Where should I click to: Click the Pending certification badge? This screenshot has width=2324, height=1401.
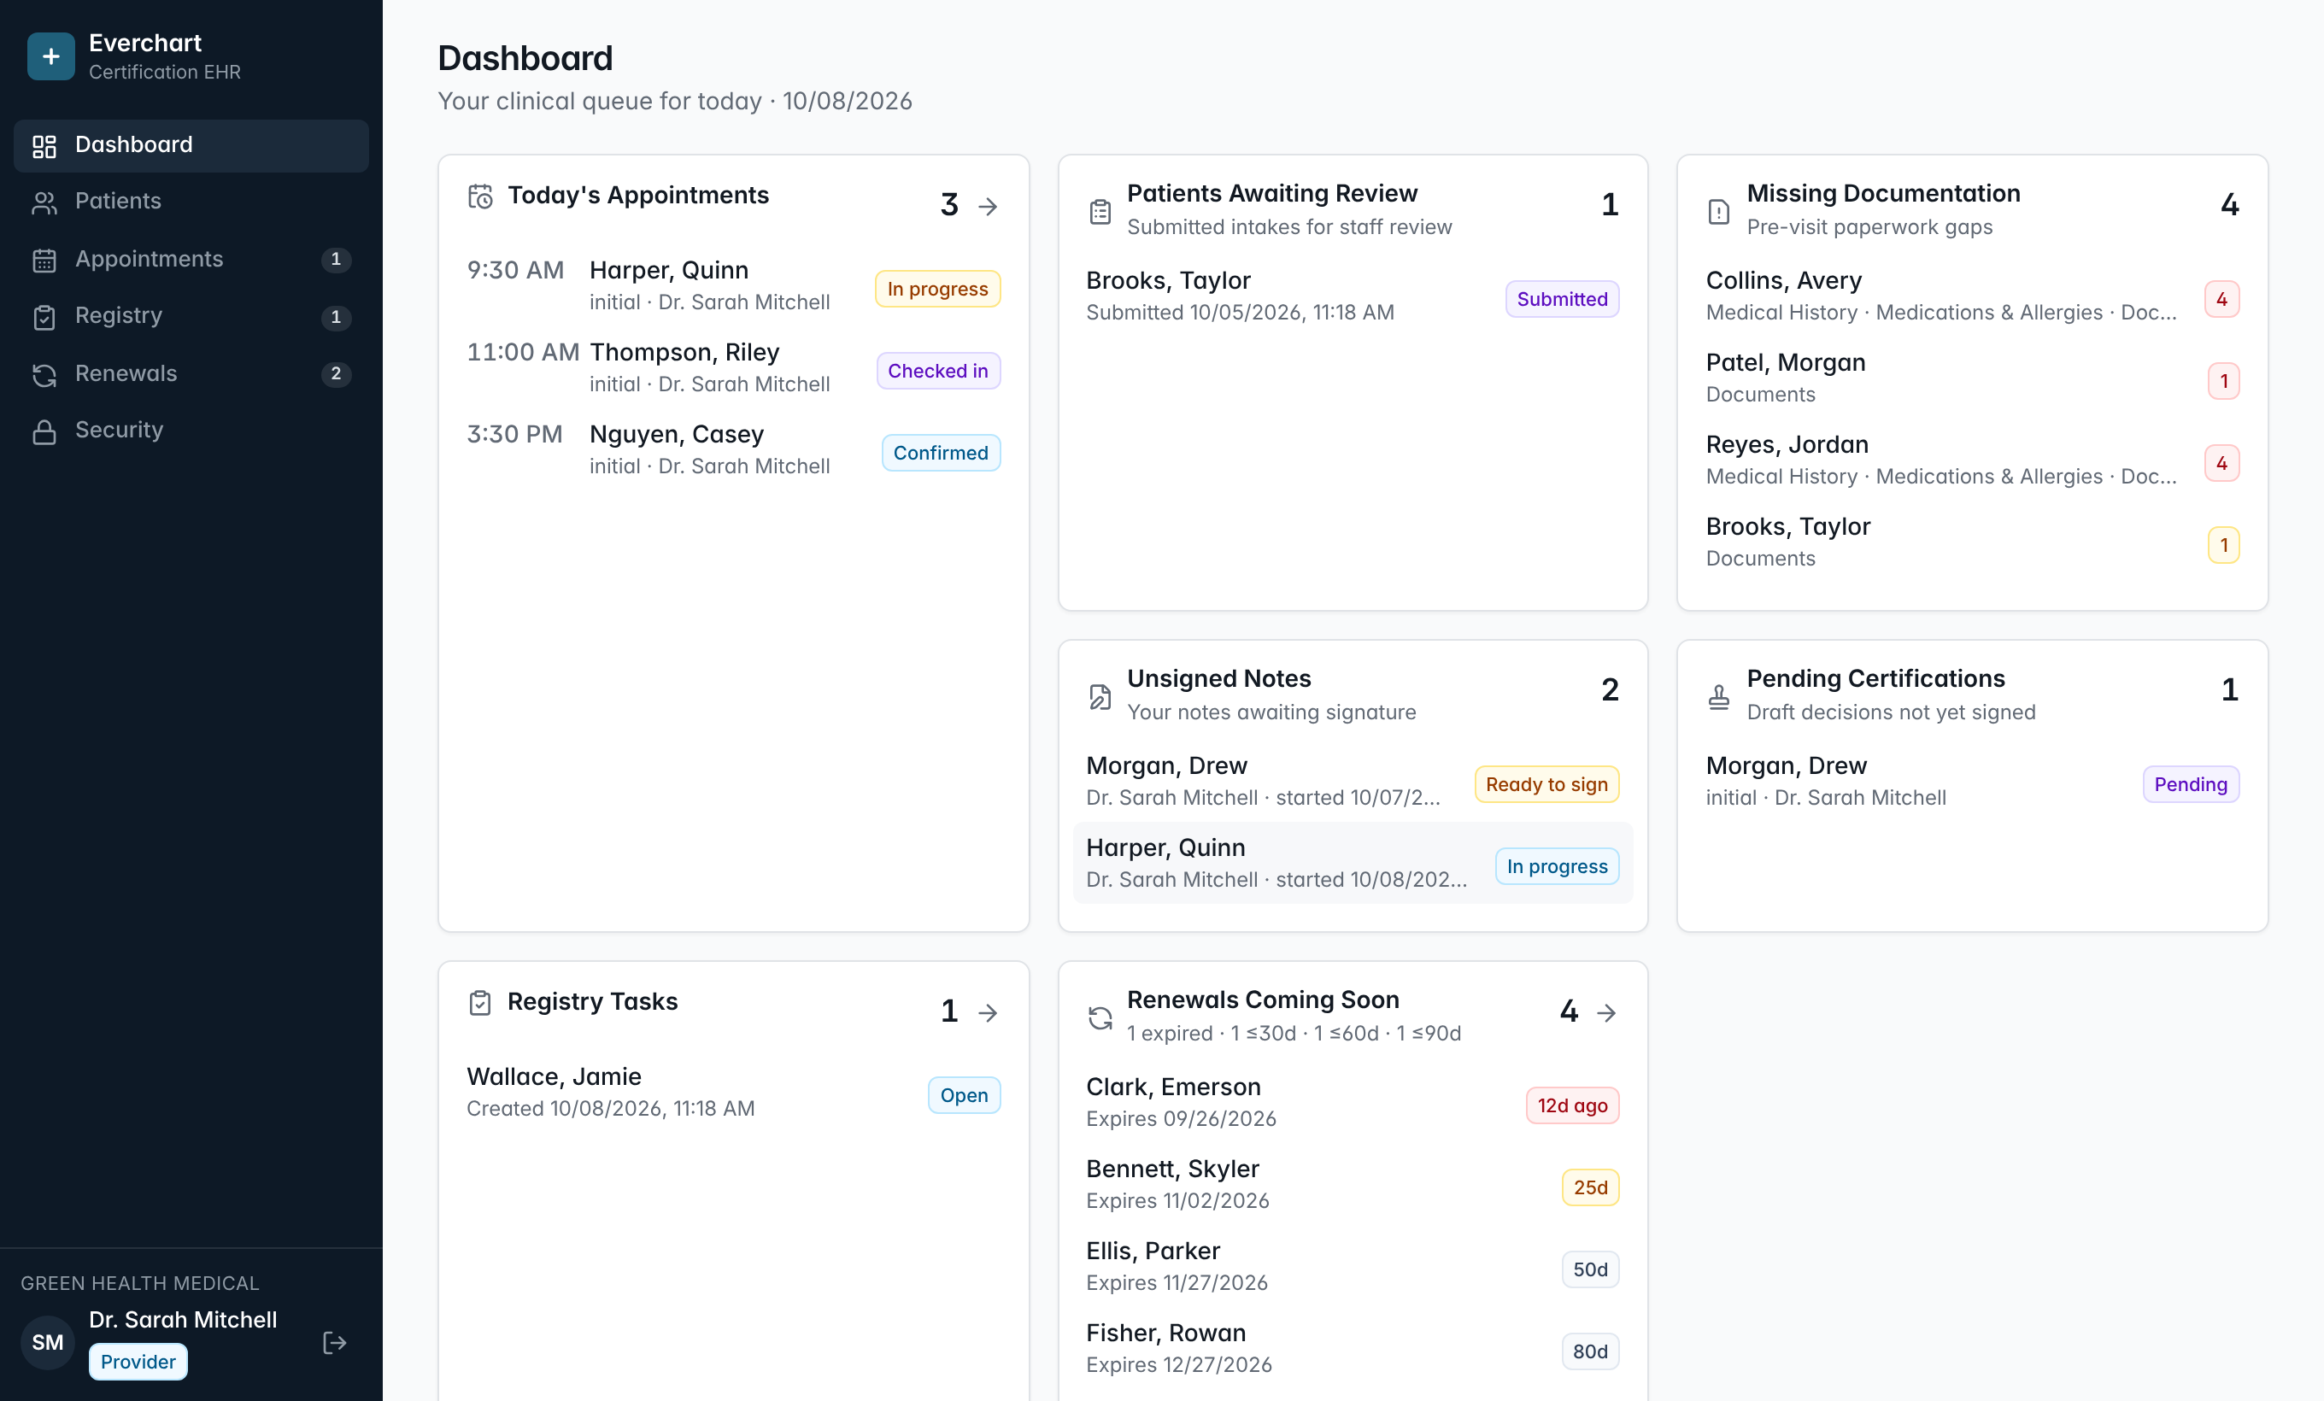click(x=2190, y=784)
